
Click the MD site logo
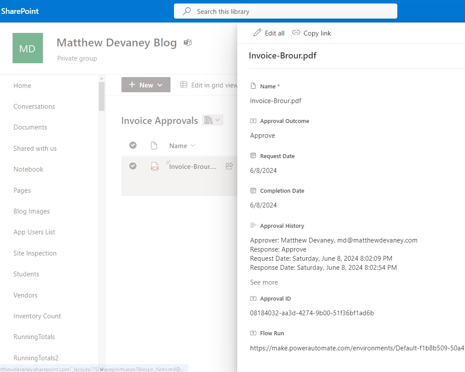coord(27,48)
